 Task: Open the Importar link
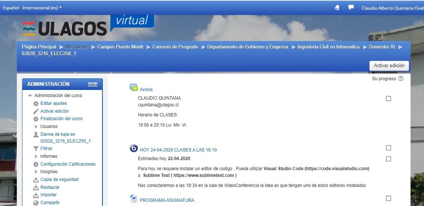[49, 195]
